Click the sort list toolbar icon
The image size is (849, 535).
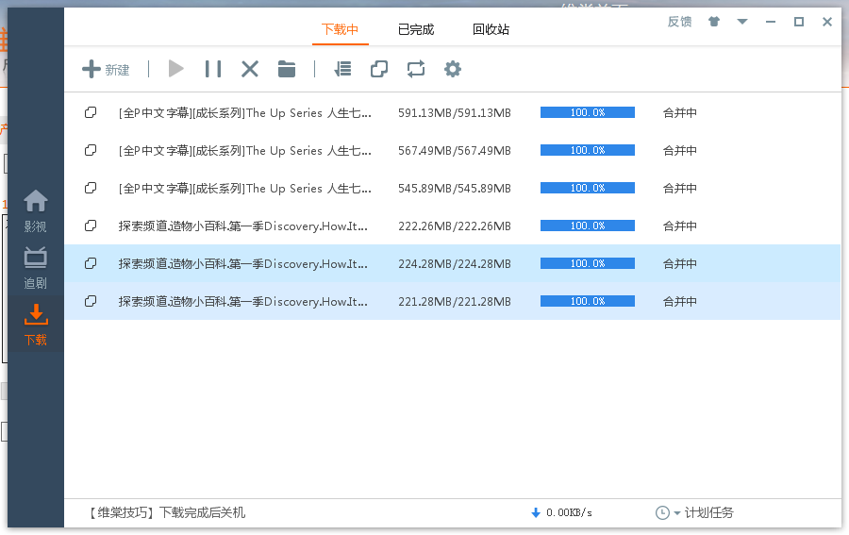click(343, 69)
